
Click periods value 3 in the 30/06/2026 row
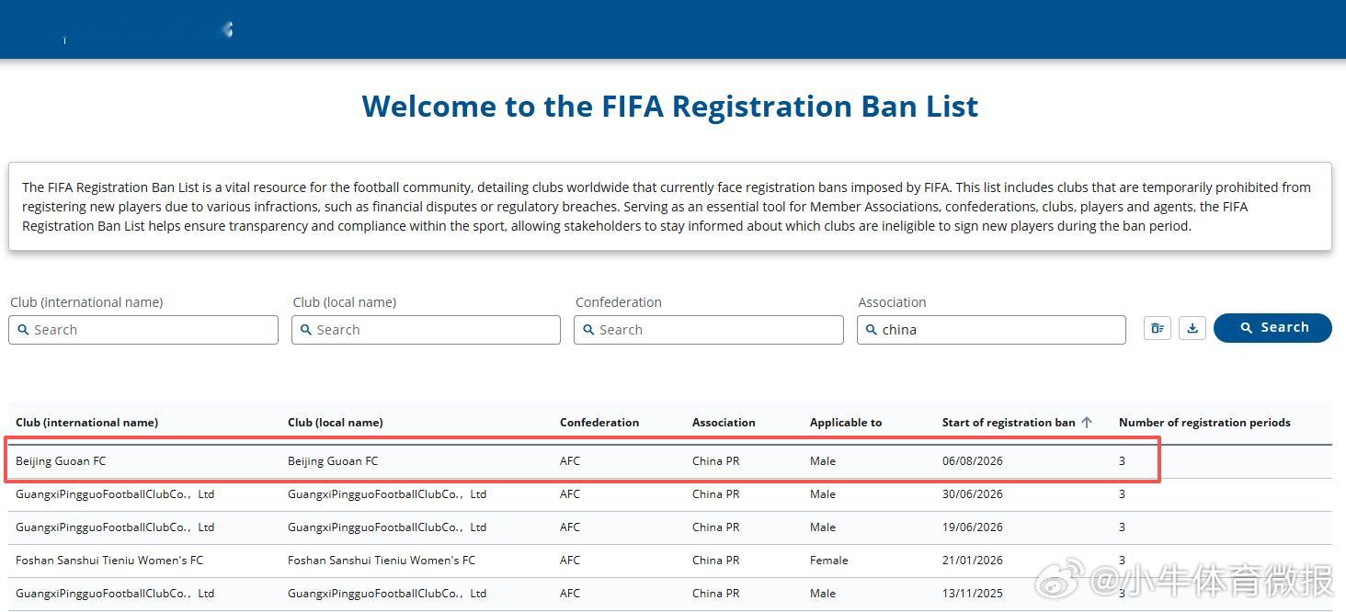[x=1122, y=494]
